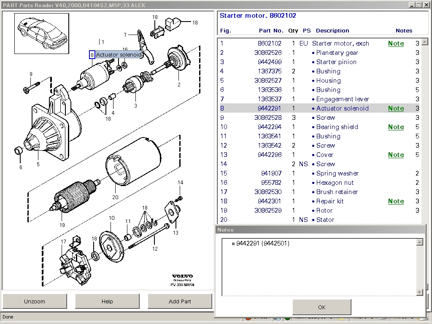The width and height of the screenshot is (432, 324).
Task: Select the Stator row
Action: tap(320, 219)
